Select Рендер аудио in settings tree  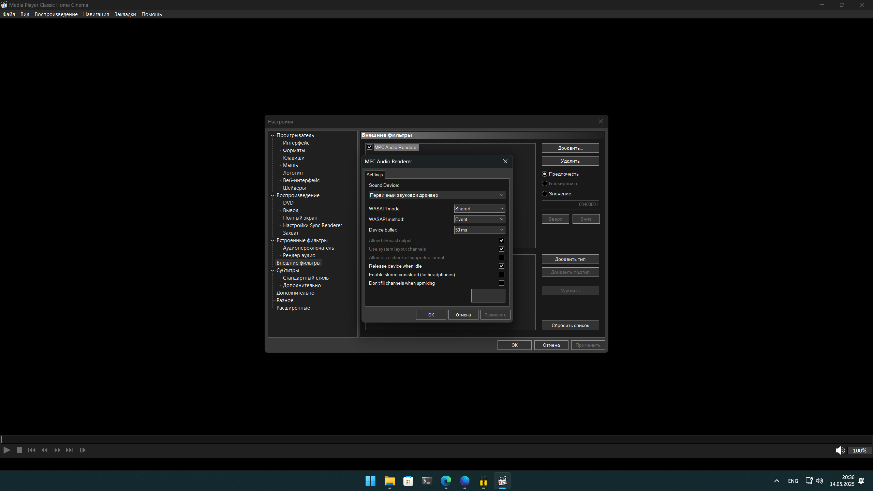point(299,255)
